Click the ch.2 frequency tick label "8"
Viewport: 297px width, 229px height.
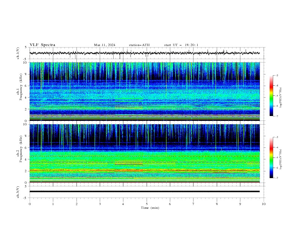26,136
